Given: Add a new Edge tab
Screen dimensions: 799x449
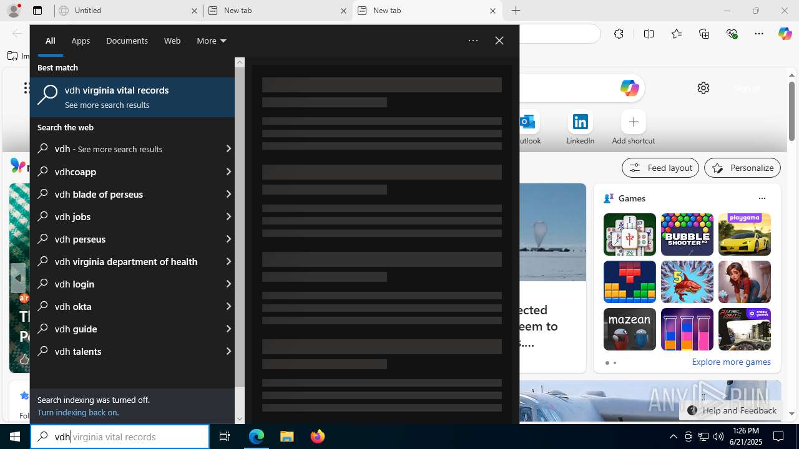Looking at the screenshot, I should click(516, 11).
